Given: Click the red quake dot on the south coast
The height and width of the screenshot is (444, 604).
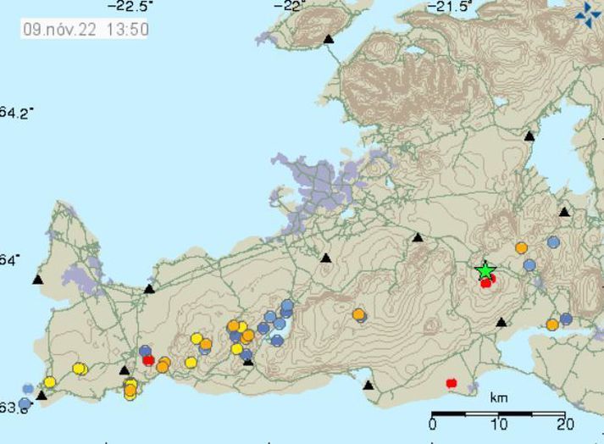Looking at the screenshot, I should tap(452, 383).
